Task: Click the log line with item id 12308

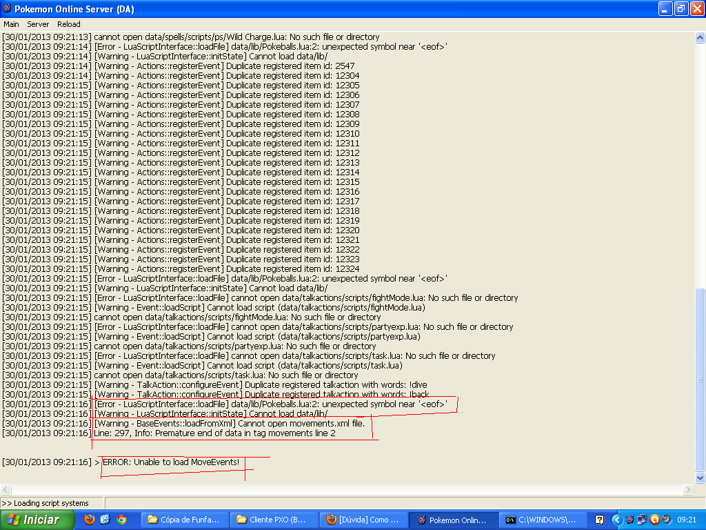Action: pos(181,115)
